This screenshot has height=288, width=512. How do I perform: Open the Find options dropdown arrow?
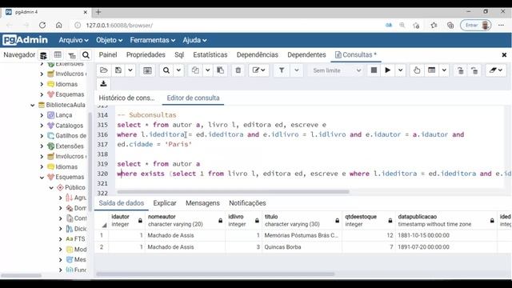[178, 70]
